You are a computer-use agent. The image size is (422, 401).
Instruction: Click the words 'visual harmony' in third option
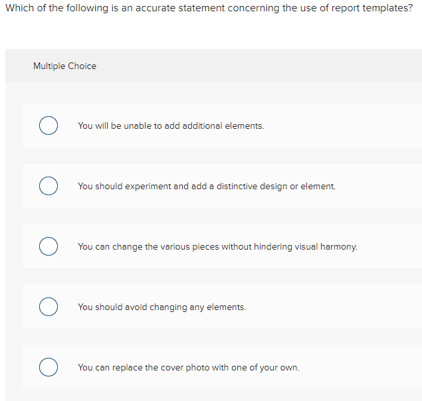click(326, 246)
